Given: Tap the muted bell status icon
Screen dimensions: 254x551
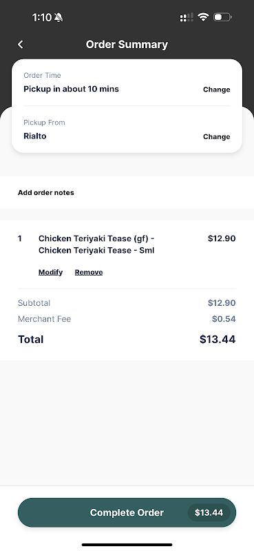Looking at the screenshot, I should click(x=59, y=17).
